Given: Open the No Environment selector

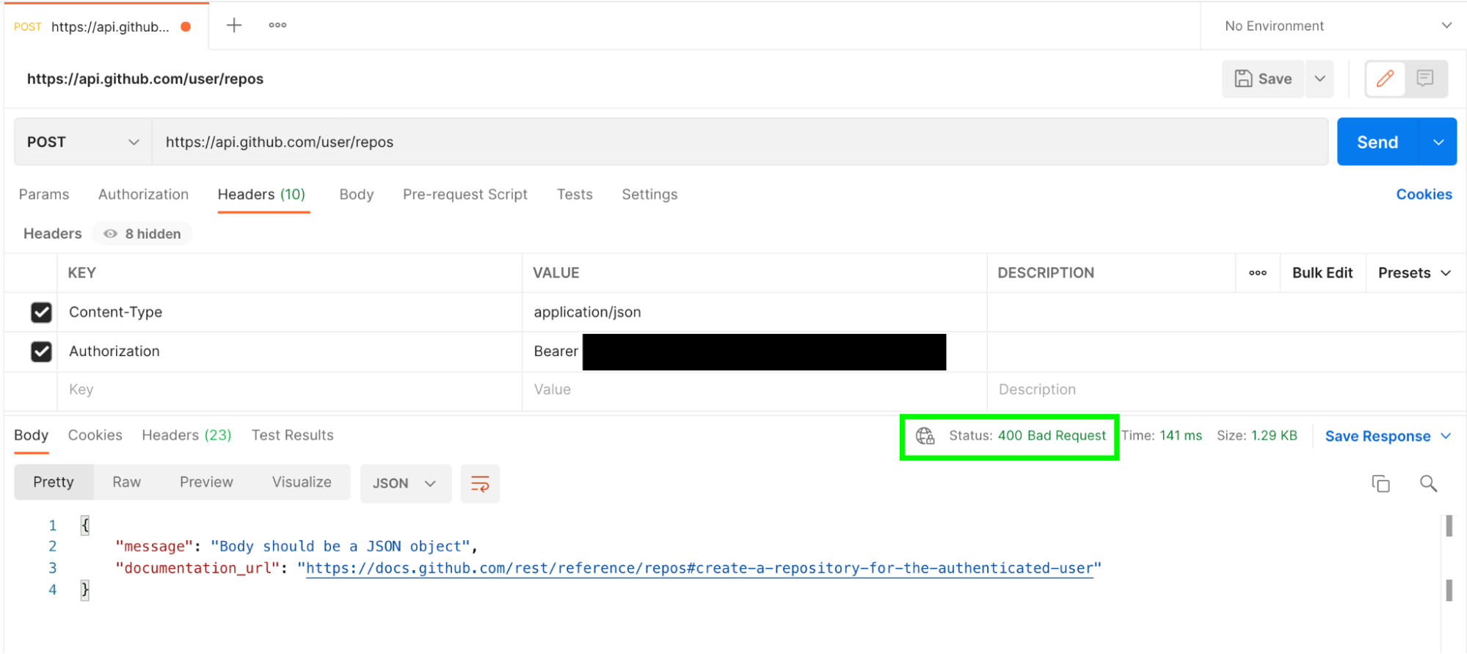Looking at the screenshot, I should pos(1338,26).
